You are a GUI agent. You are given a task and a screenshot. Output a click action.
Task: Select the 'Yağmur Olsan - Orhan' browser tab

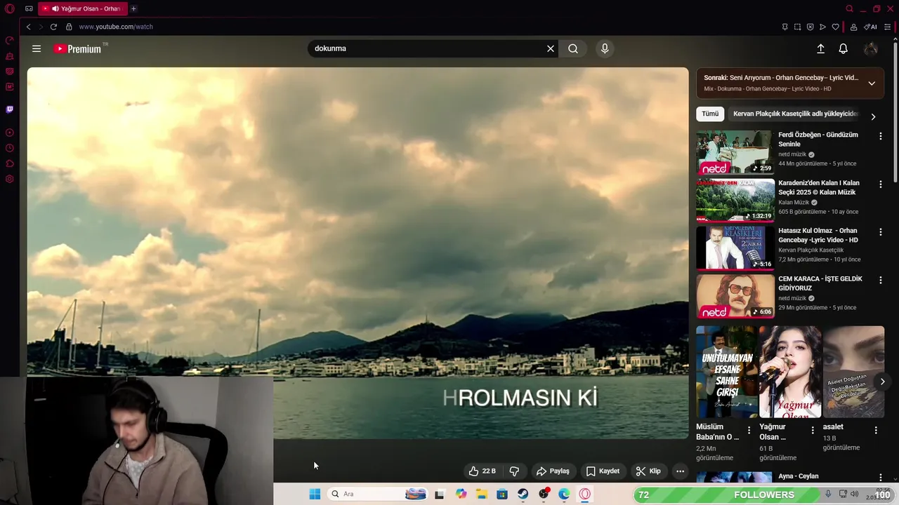point(82,8)
